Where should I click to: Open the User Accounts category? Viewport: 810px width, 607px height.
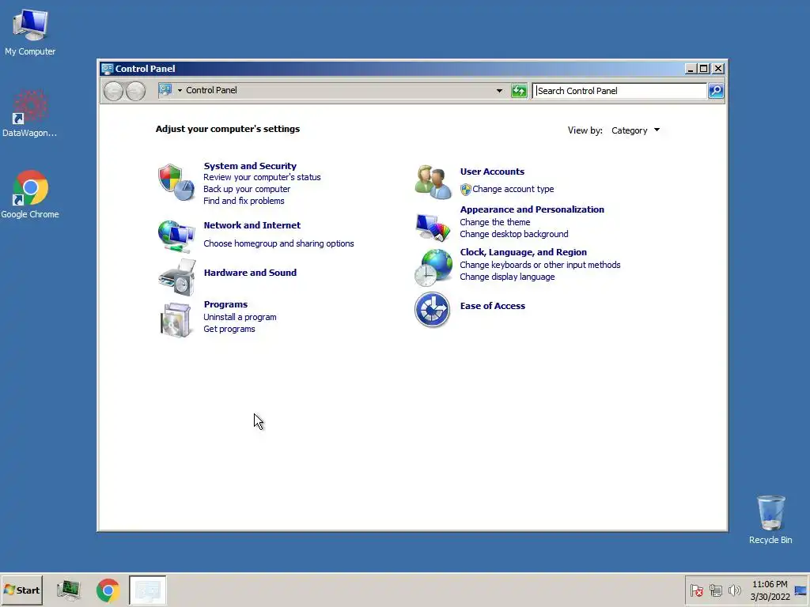(492, 172)
